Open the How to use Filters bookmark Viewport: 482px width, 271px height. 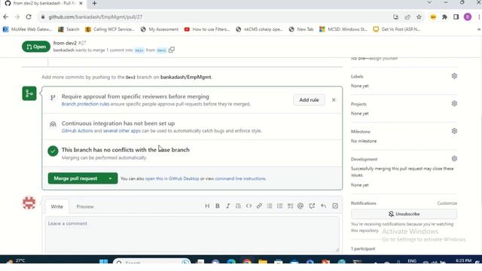207,29
